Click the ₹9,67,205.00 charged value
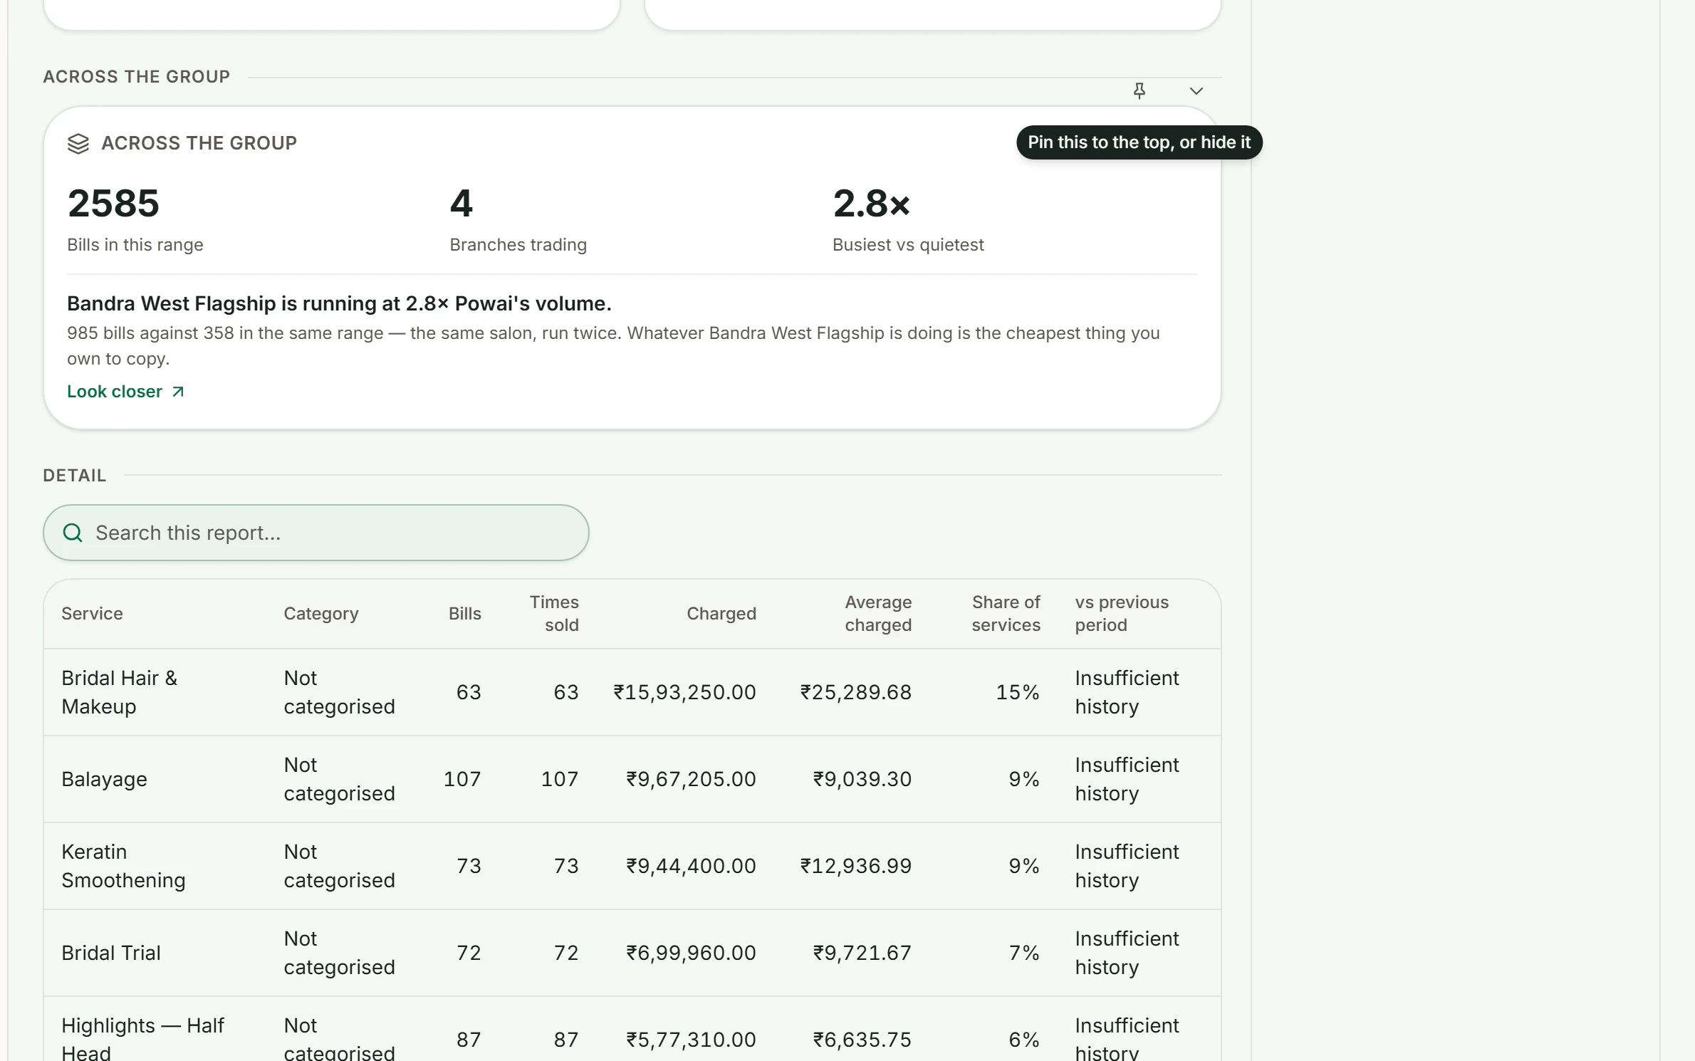 tap(691, 779)
